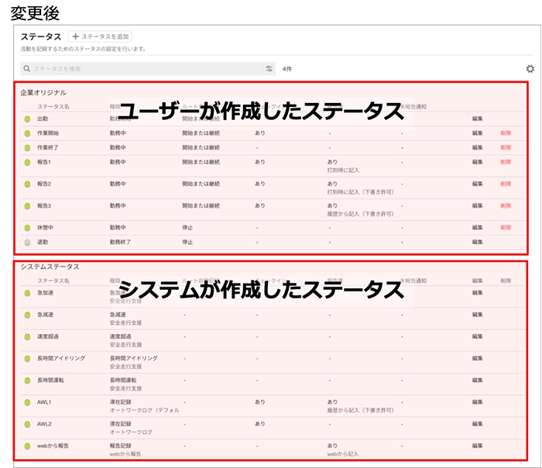Click the green status icon for 長時間運転
Screen dimensions: 542x468
click(27, 380)
